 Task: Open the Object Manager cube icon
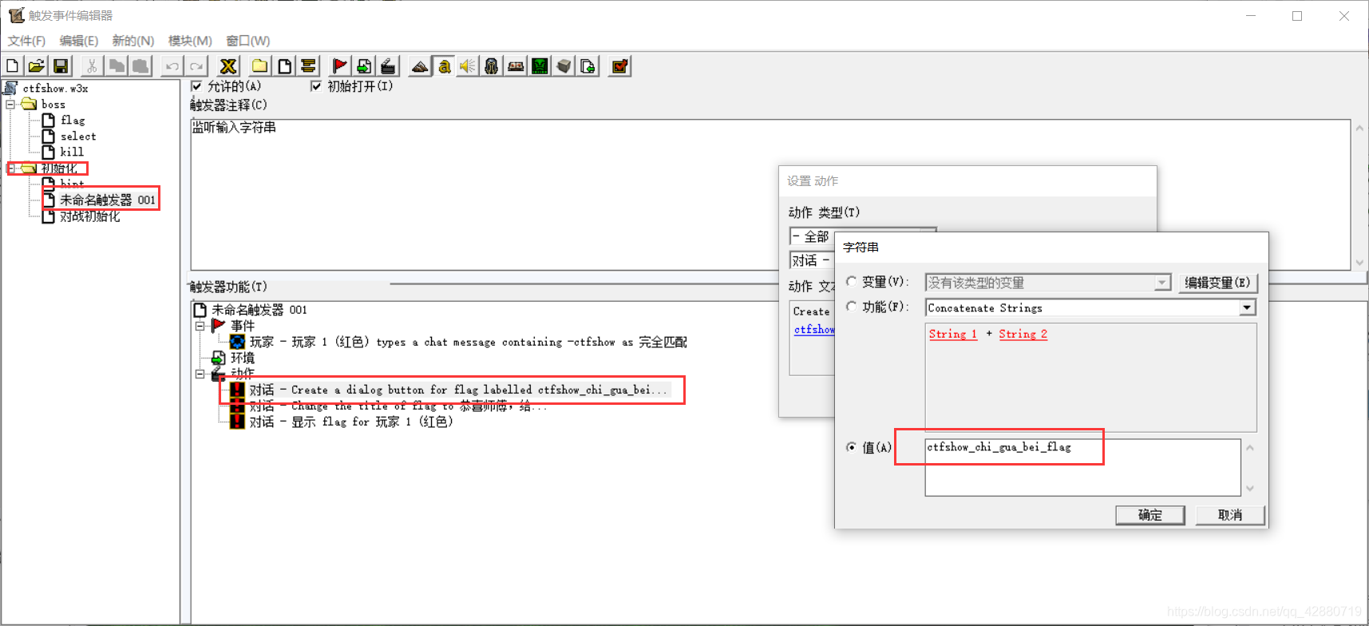[x=564, y=66]
